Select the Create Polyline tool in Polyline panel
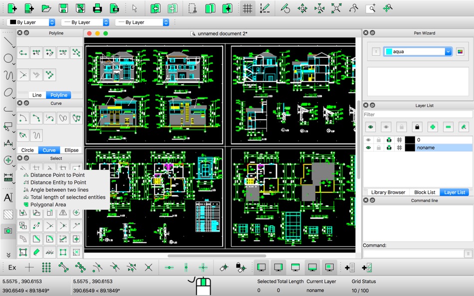Image resolution: width=474 pixels, height=296 pixels. pyautogui.click(x=23, y=53)
